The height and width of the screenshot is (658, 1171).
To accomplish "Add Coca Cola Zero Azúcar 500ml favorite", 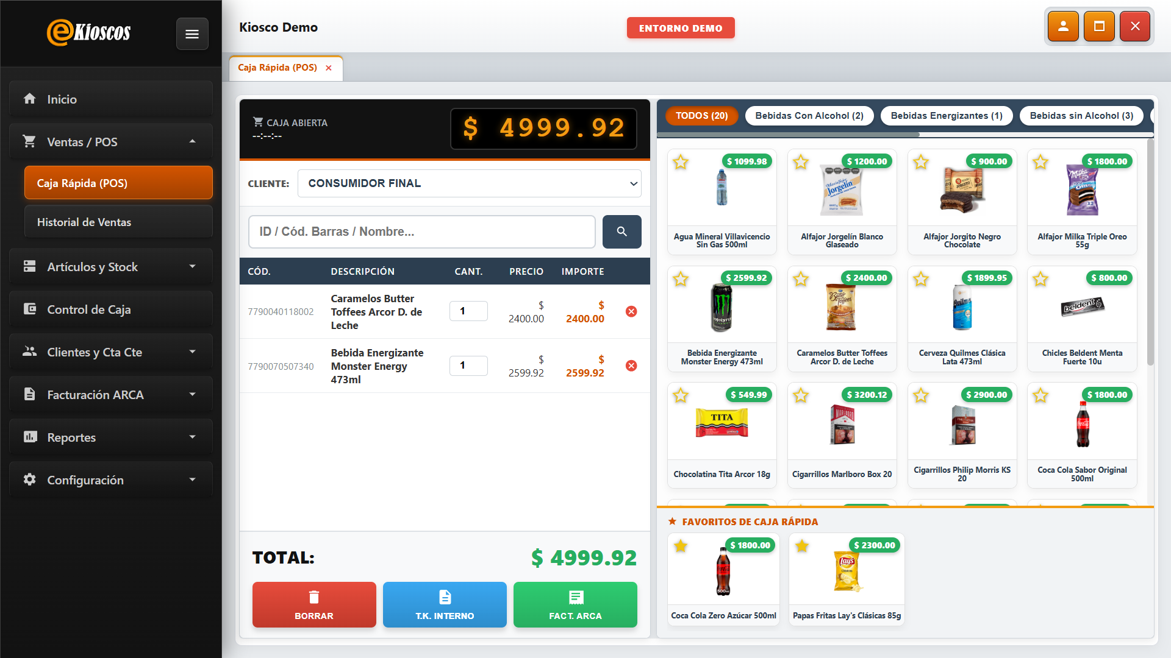I will pyautogui.click(x=723, y=579).
